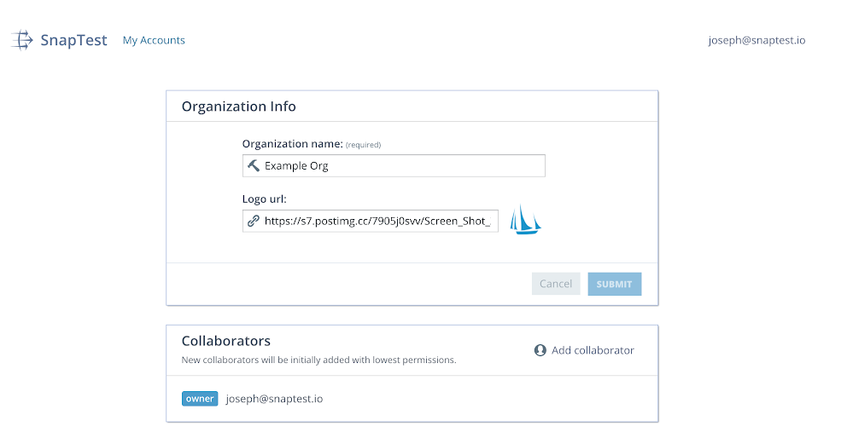
Task: Select collaborator joseph@snaptest.io in the list
Action: 274,399
